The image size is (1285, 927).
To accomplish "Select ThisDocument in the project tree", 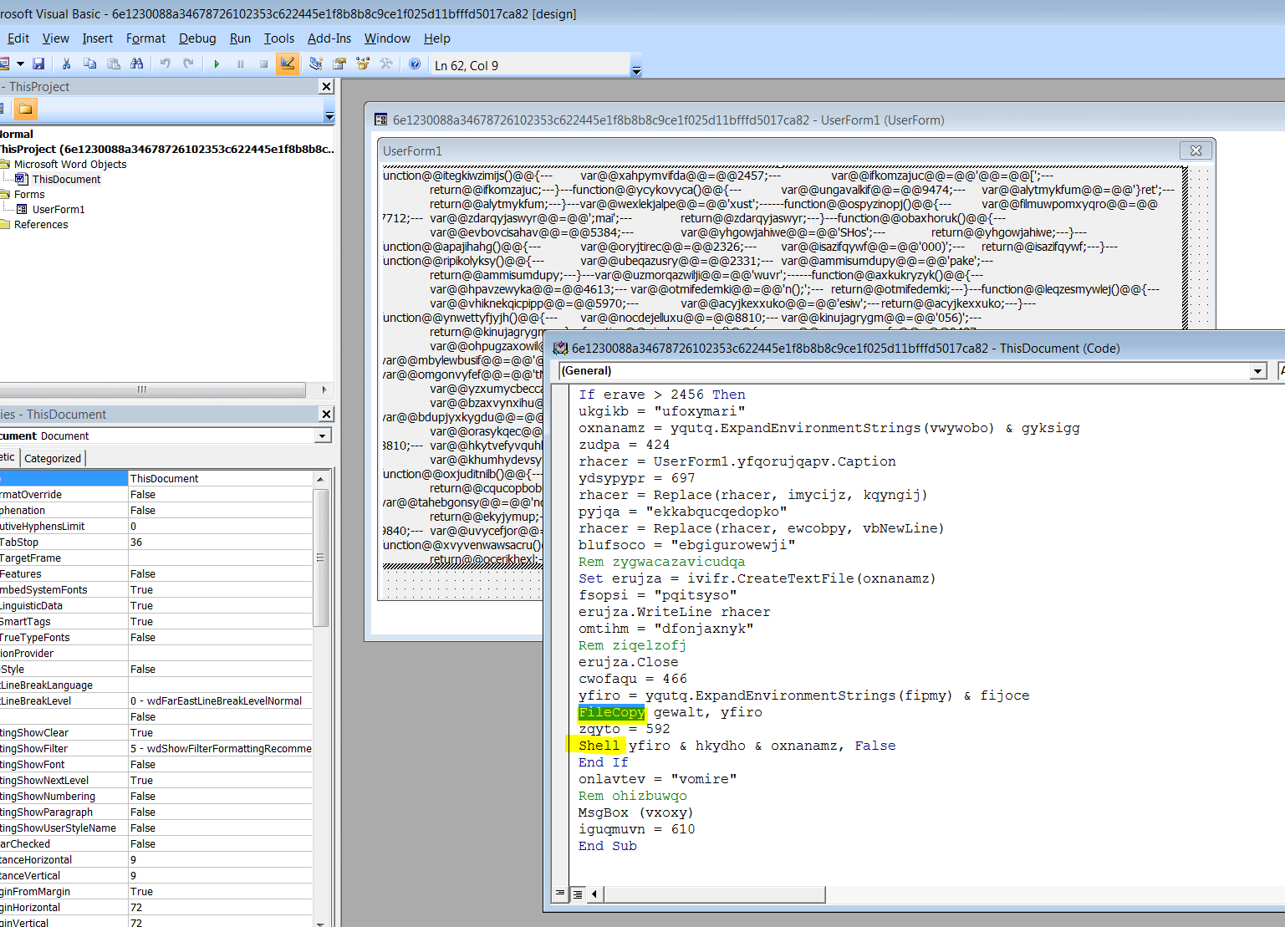I will [66, 179].
